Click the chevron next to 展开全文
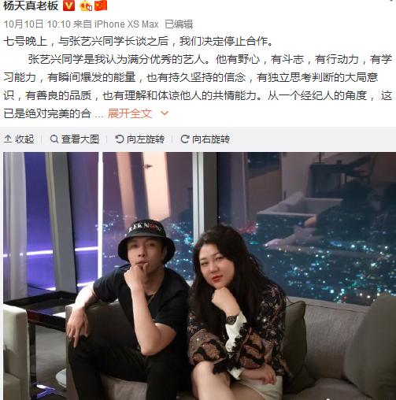Viewport: 396px width, 400px height. (165, 113)
